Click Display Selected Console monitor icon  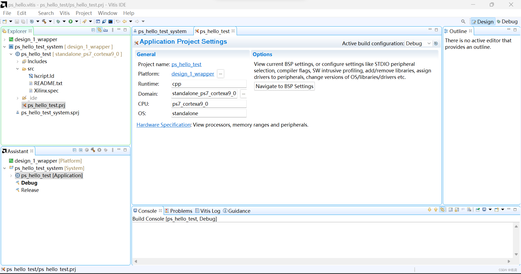[484, 209]
